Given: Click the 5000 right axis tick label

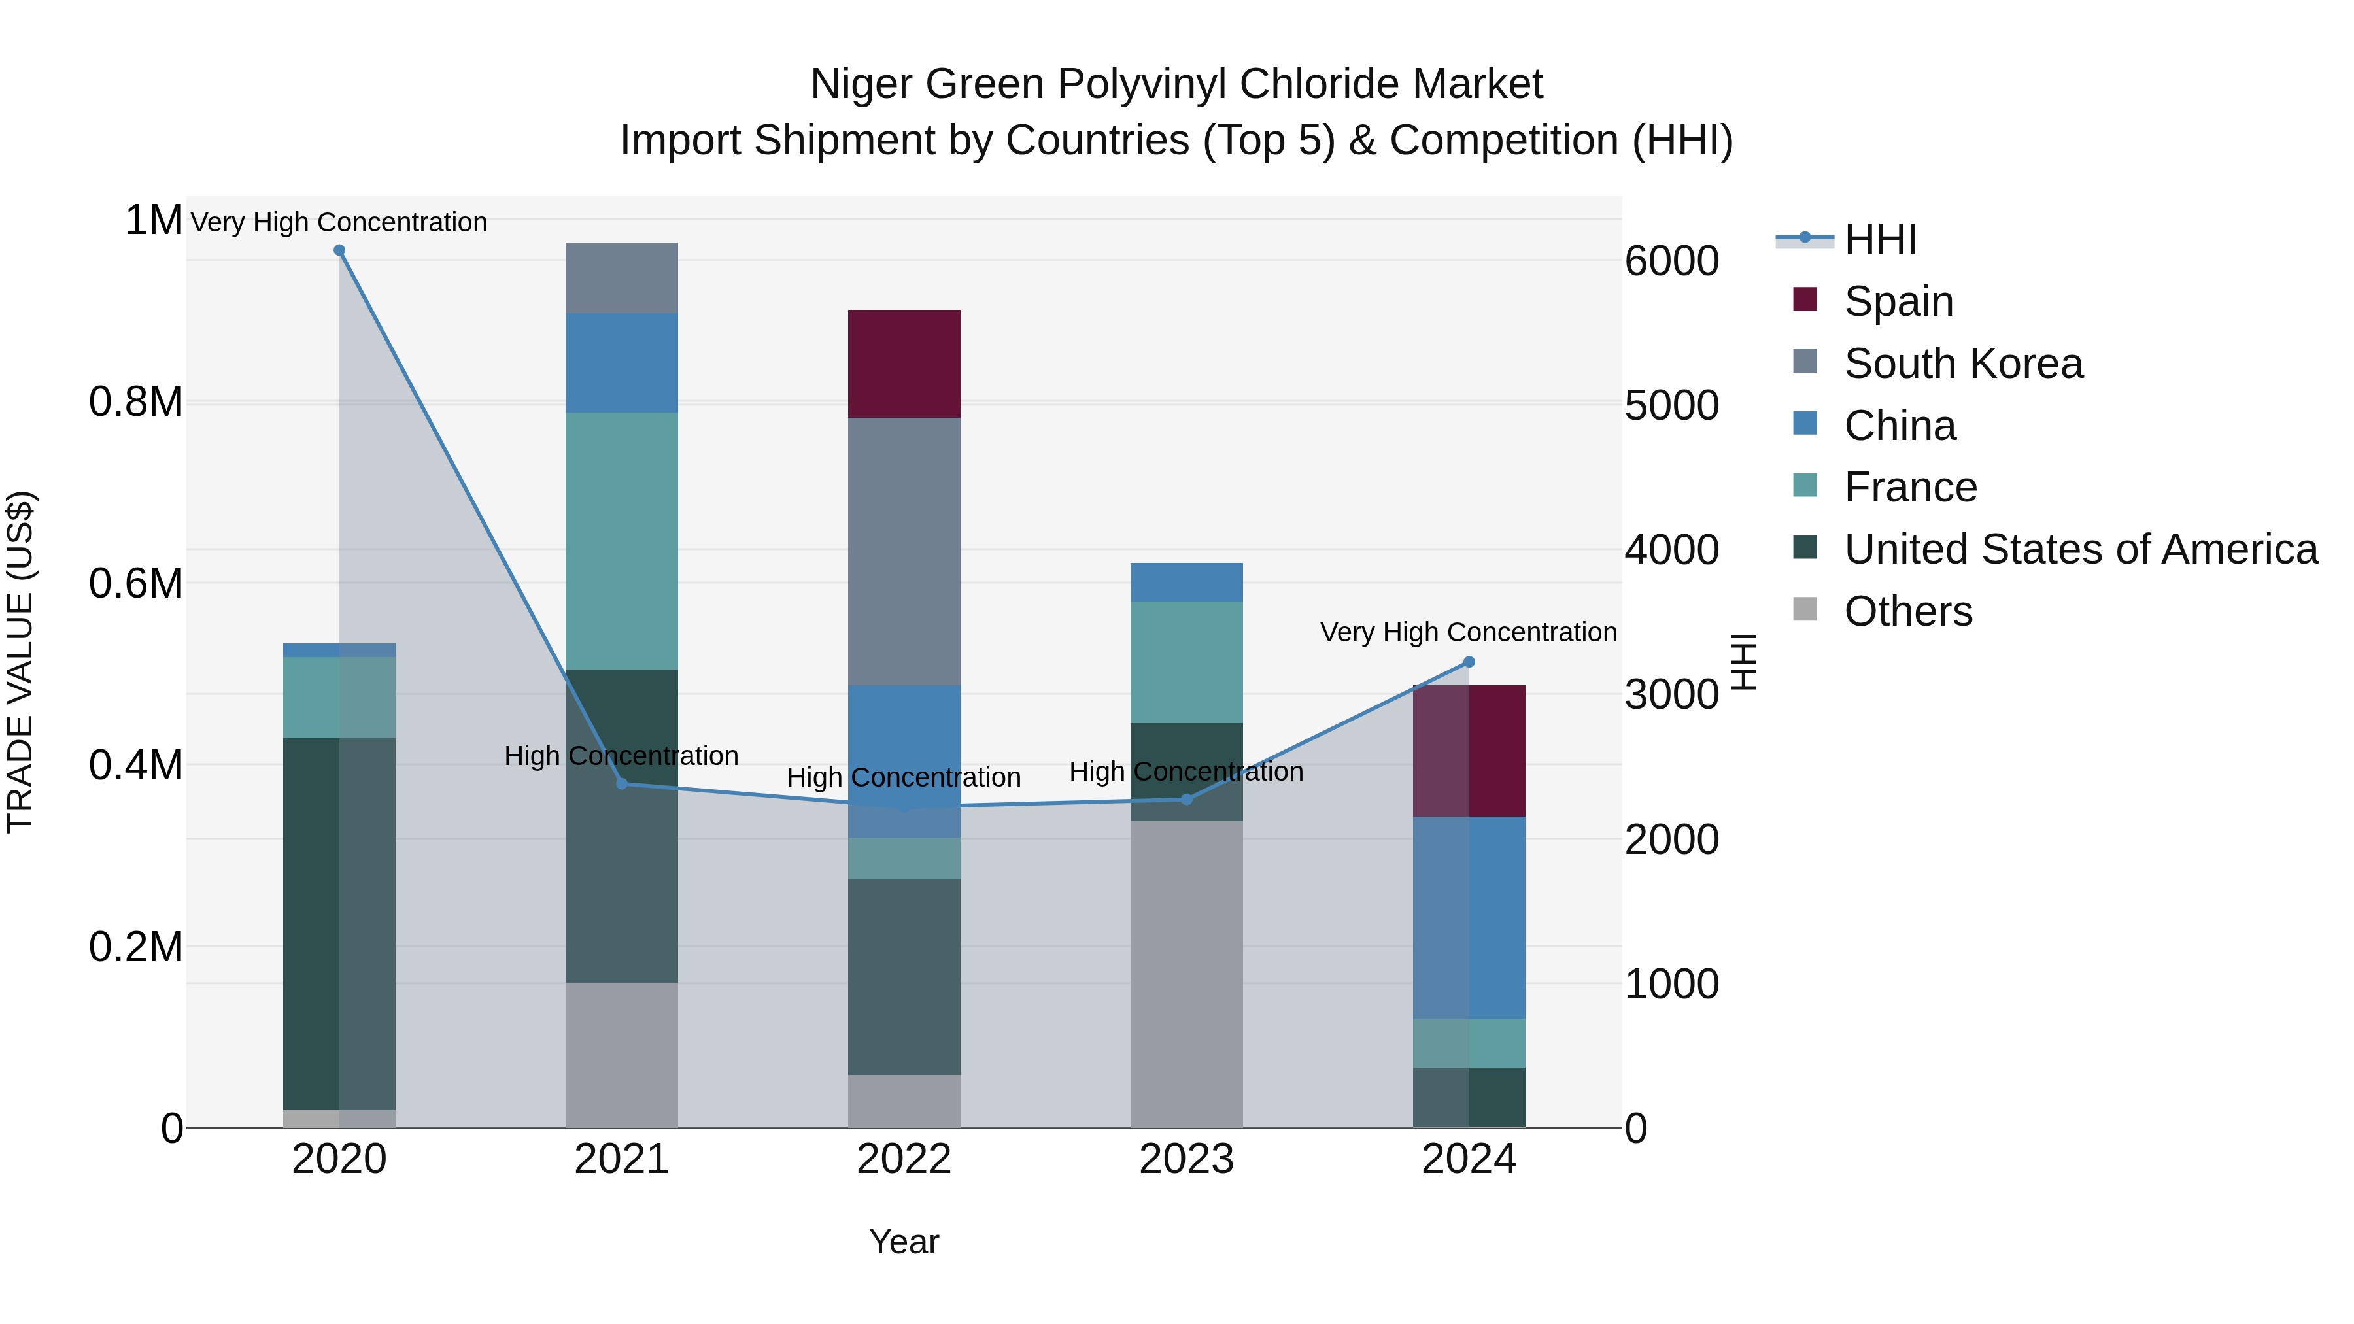Looking at the screenshot, I should [x=1672, y=405].
